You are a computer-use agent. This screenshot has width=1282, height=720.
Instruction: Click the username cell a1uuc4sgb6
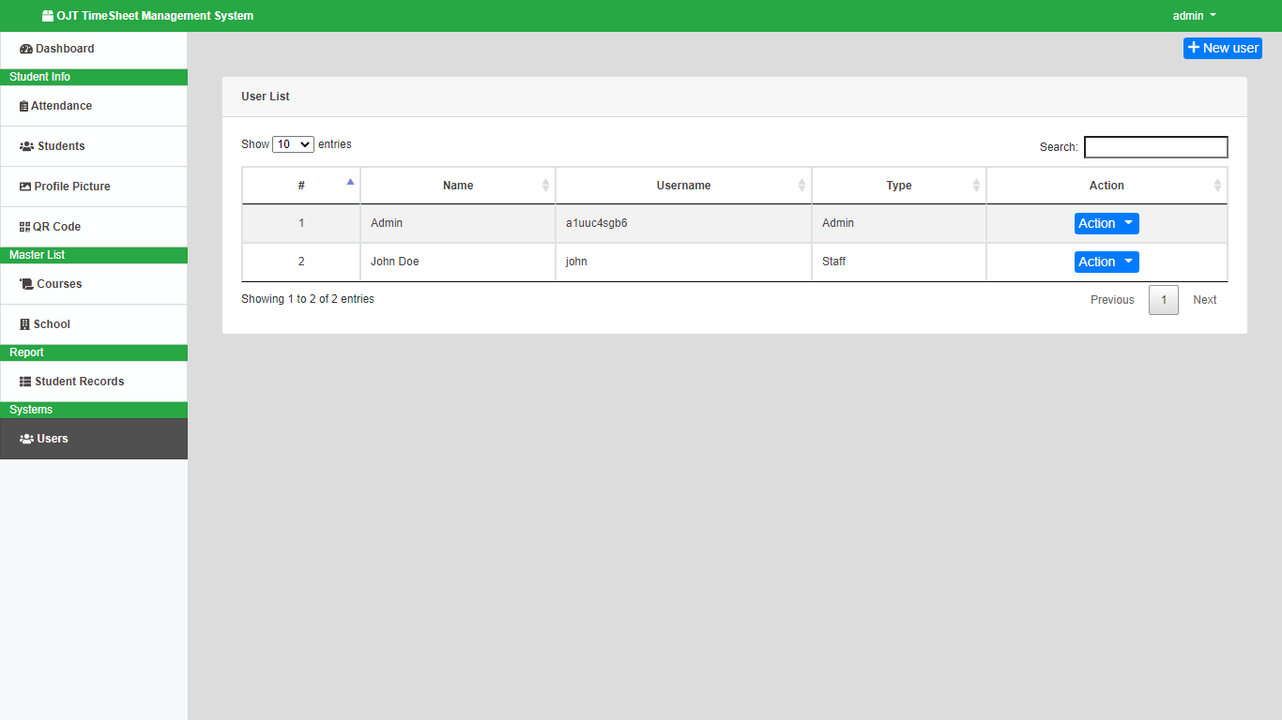(x=683, y=223)
